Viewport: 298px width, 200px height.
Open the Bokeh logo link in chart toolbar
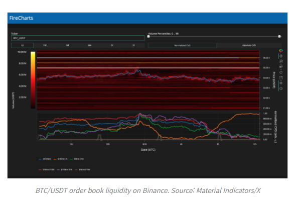281,51
